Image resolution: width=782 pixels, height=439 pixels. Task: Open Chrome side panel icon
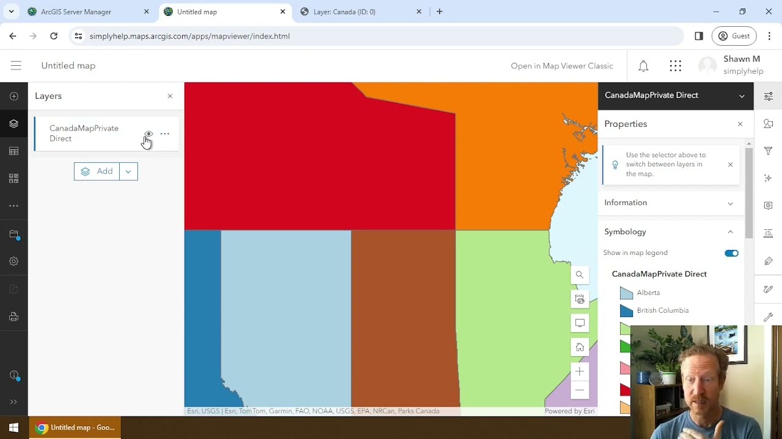tap(699, 36)
